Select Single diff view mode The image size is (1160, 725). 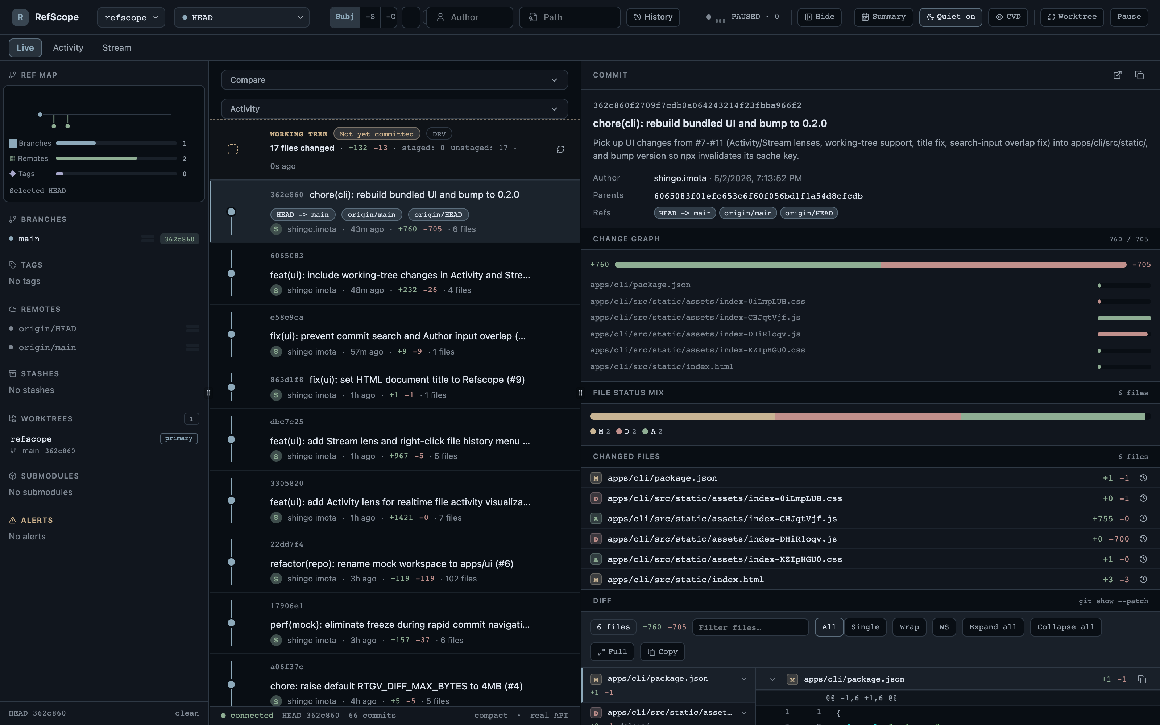pos(865,627)
